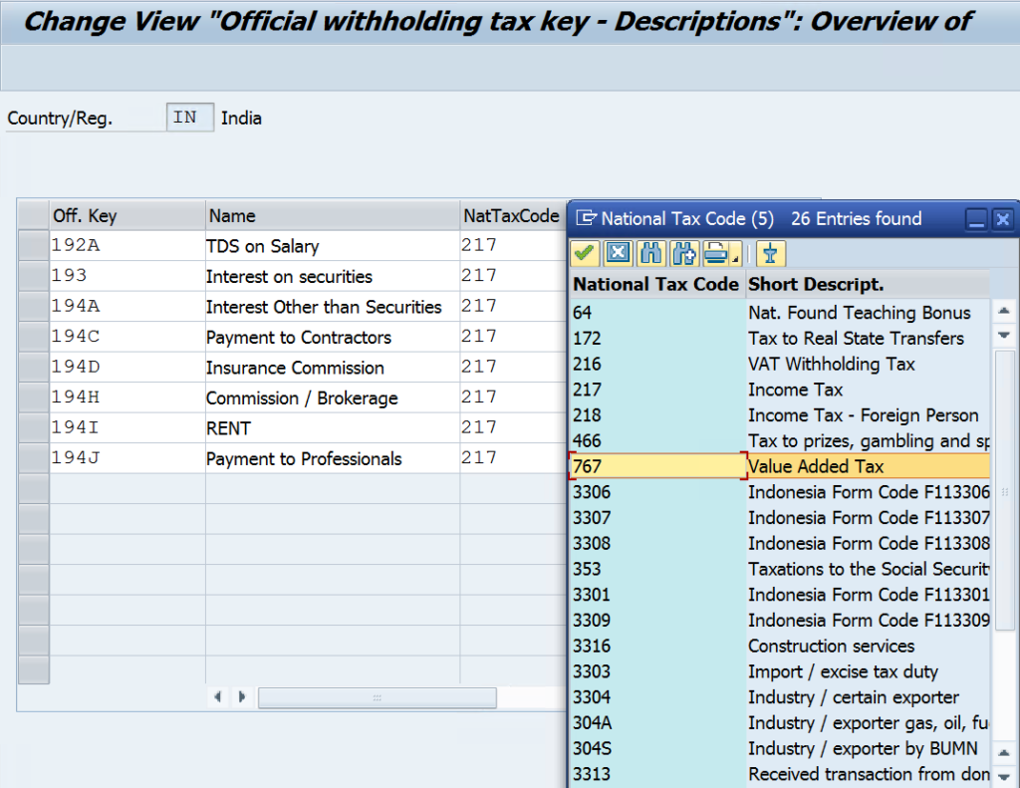Click the table horizontal scrollbar thumb
This screenshot has height=788, width=1020.
(378, 697)
